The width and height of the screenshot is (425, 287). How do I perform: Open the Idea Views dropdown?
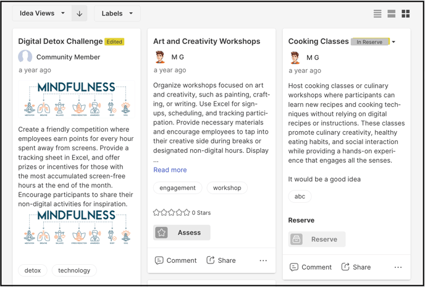[x=42, y=14]
